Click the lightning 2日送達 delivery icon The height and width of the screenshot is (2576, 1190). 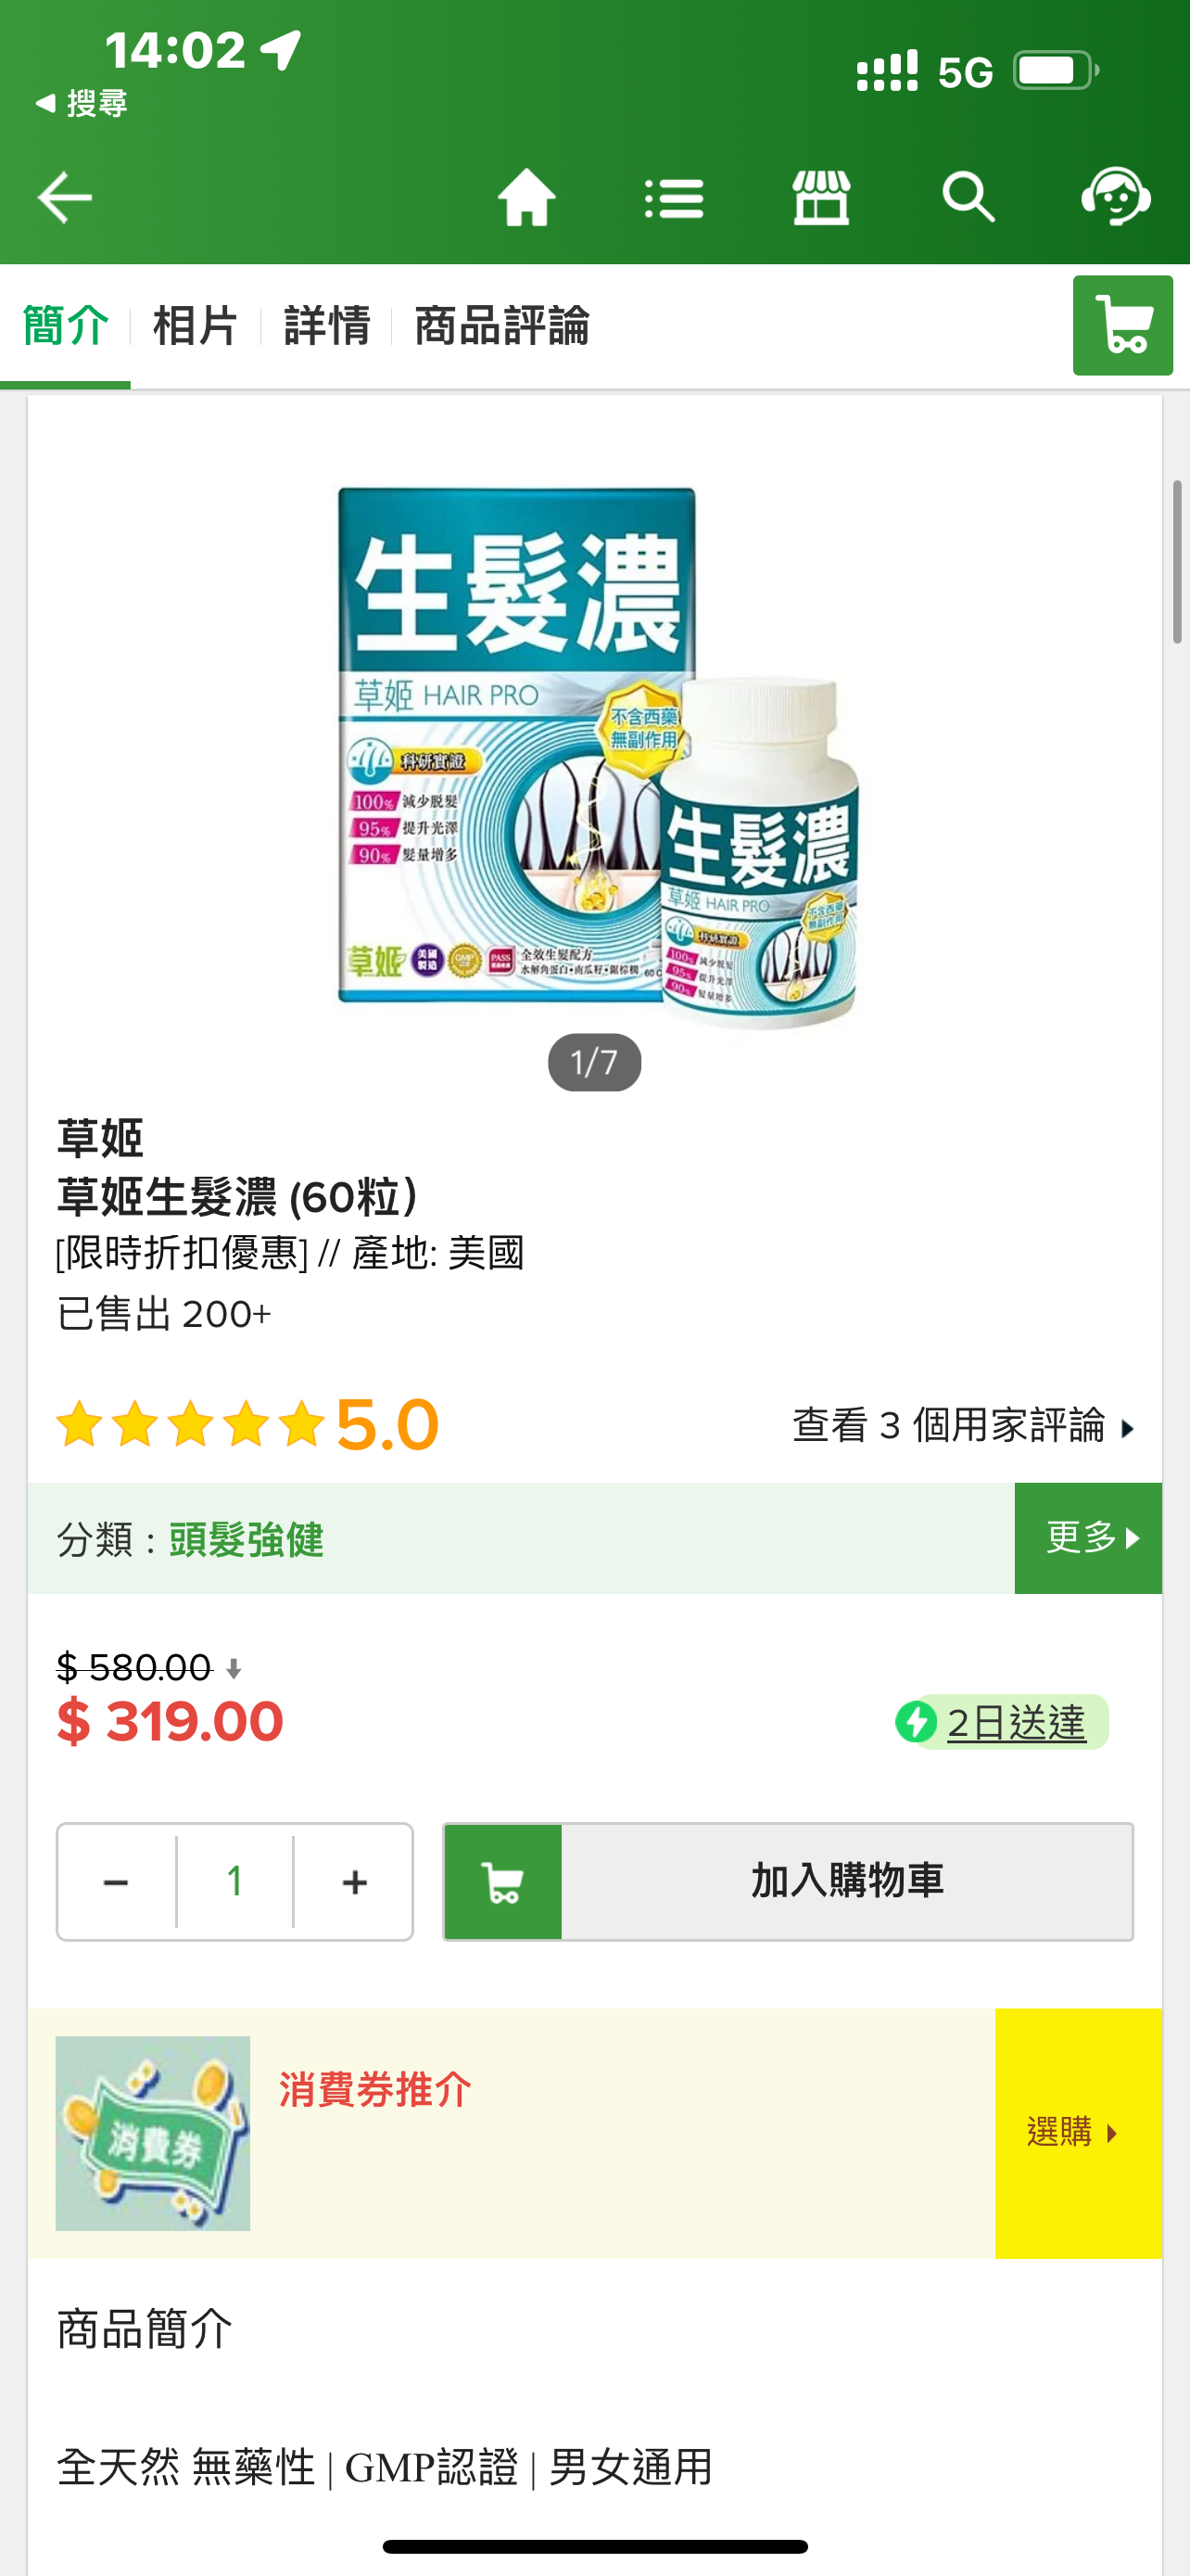click(x=916, y=1721)
